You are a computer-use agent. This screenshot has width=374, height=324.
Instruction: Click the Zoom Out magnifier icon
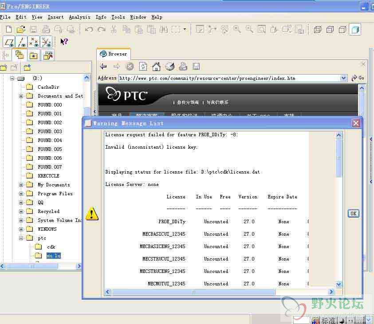click(x=249, y=29)
